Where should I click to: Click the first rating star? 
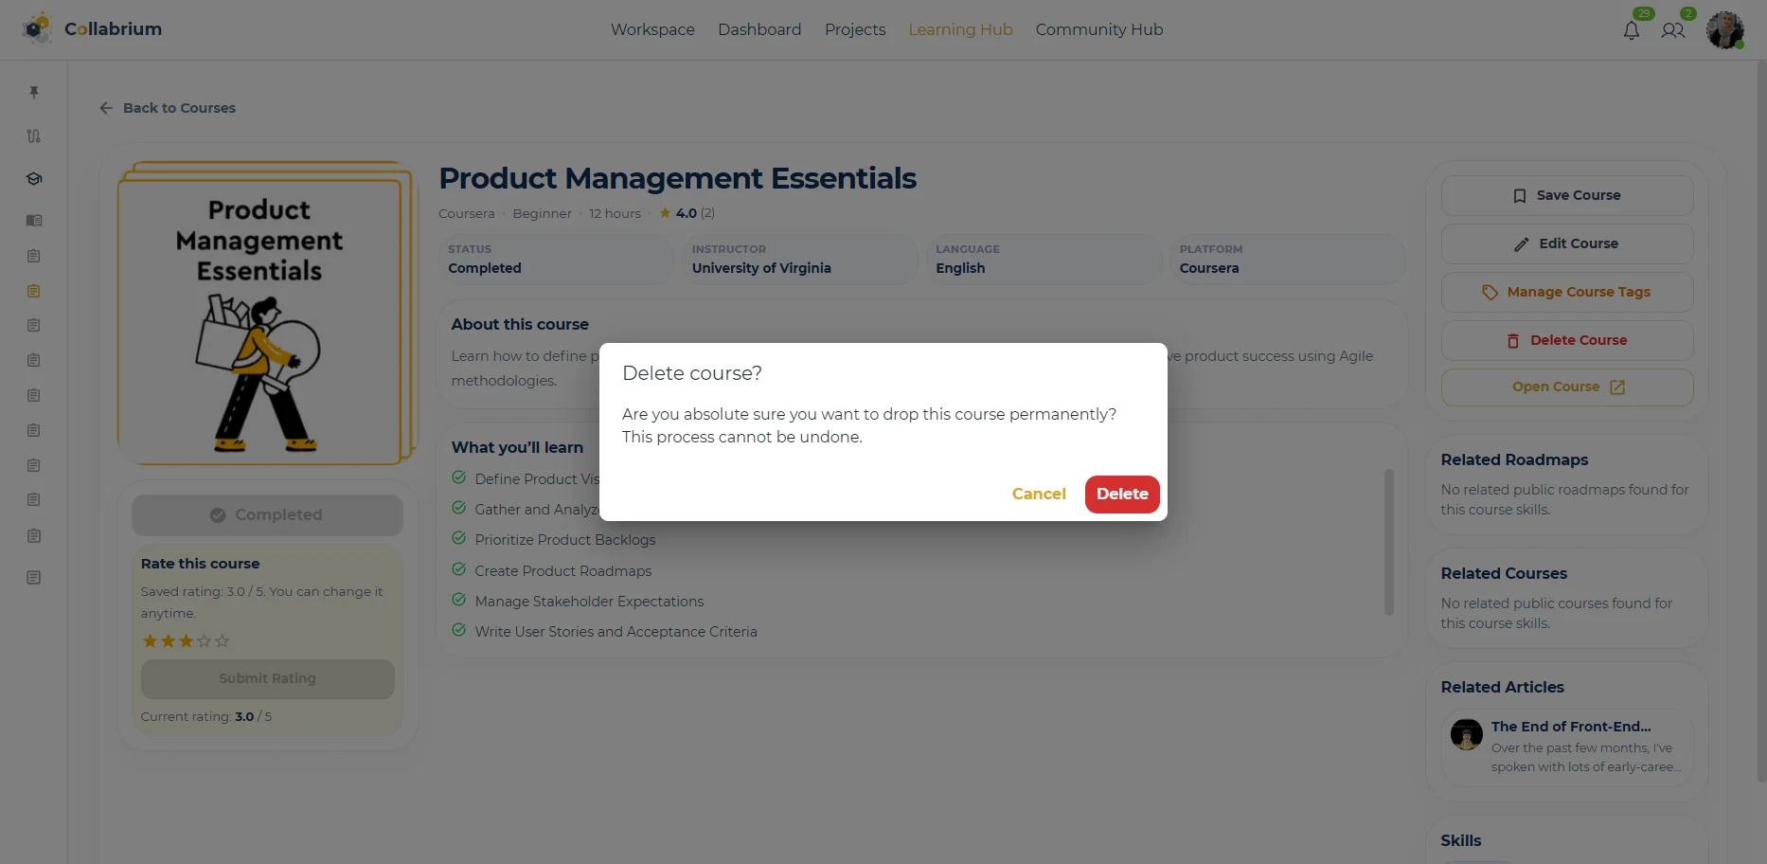pos(150,641)
